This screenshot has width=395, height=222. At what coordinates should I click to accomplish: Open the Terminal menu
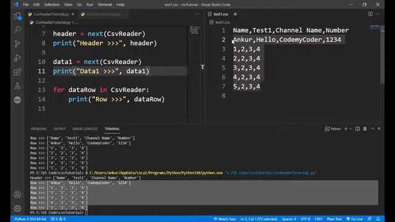pyautogui.click(x=105, y=4)
